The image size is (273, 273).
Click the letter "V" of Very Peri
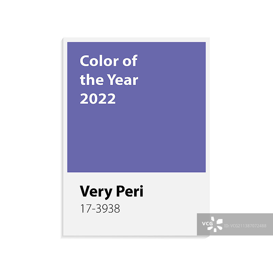(84, 191)
